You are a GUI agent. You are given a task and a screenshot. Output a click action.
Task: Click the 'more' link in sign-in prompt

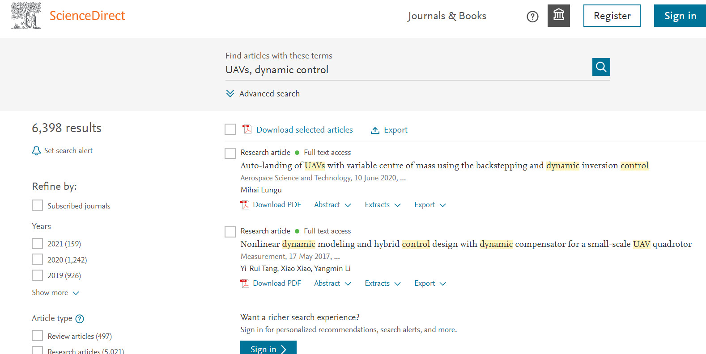447,329
